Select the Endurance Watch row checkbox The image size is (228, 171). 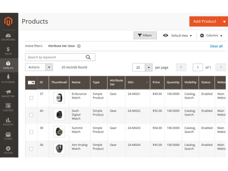(x=31, y=98)
